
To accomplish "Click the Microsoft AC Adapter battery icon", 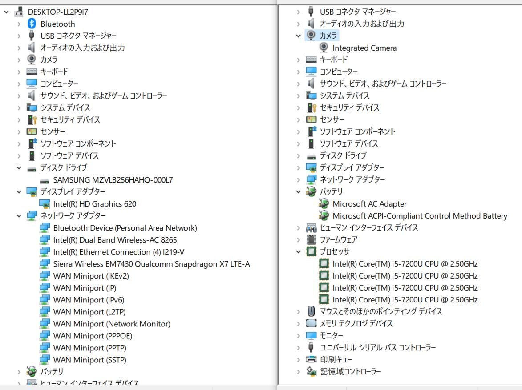I will click(x=324, y=203).
